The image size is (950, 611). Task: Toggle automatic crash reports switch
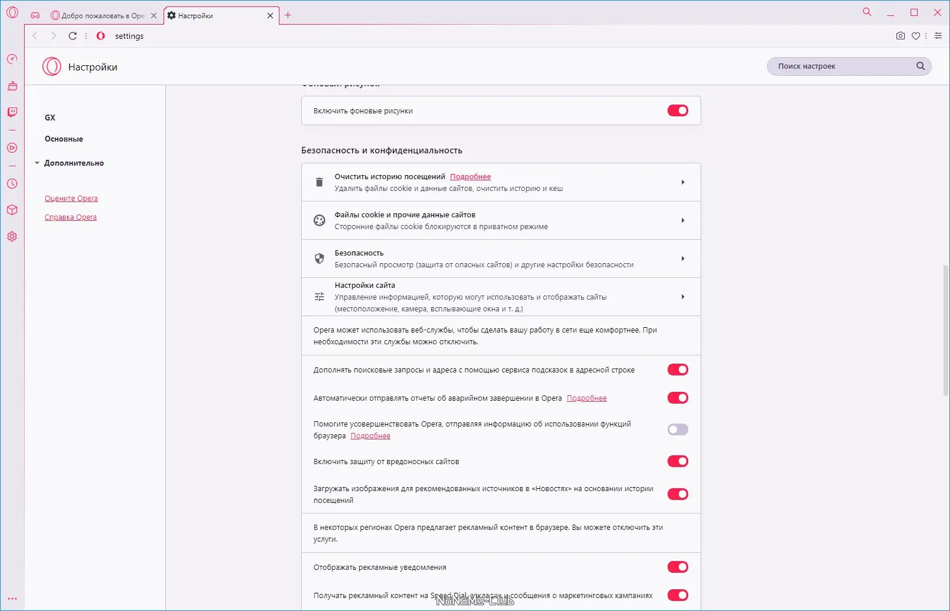tap(678, 398)
